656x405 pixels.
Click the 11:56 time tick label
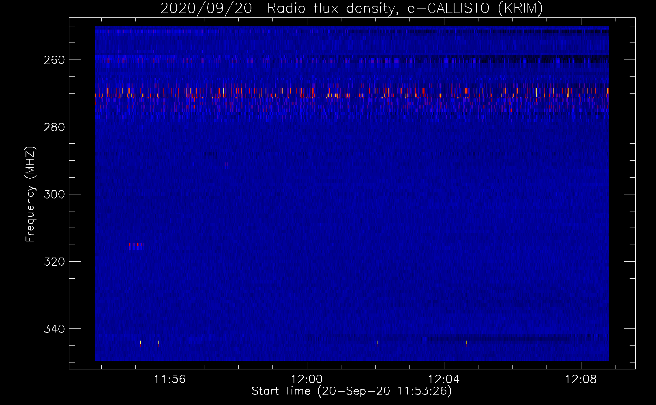(x=170, y=379)
